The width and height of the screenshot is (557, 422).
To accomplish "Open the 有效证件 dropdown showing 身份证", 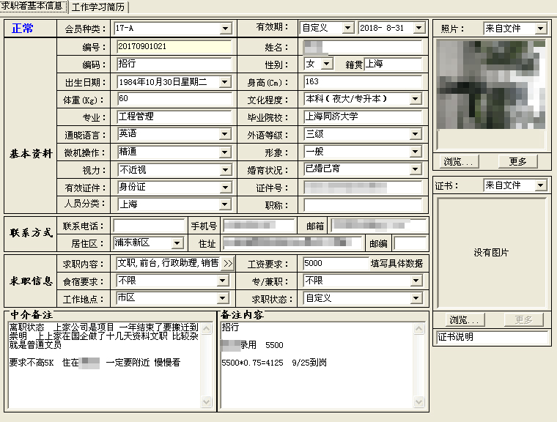I will [x=224, y=188].
